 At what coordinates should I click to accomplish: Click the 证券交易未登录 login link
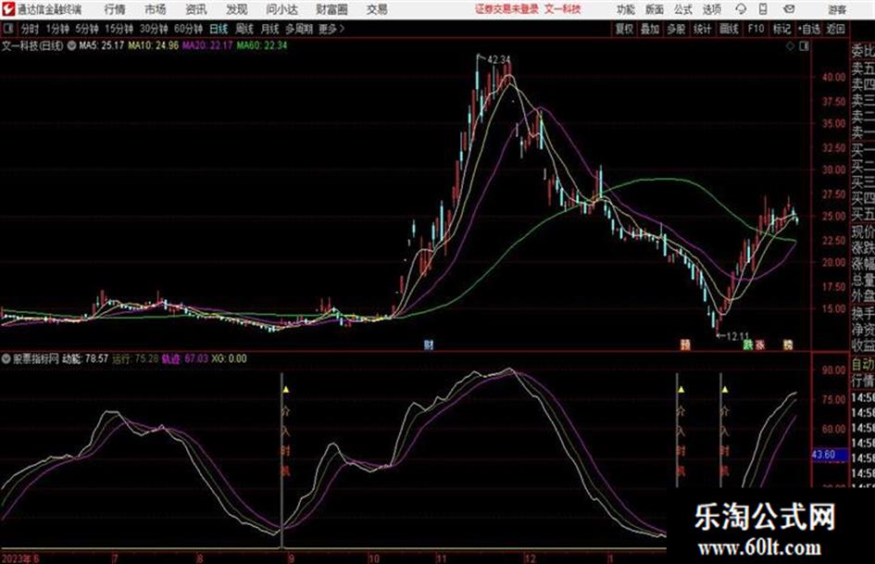click(507, 9)
